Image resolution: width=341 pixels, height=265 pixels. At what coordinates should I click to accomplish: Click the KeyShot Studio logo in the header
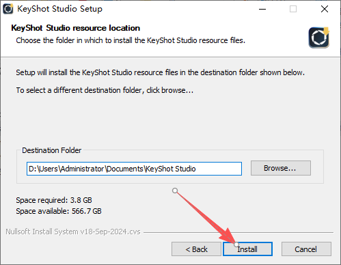pos(319,38)
